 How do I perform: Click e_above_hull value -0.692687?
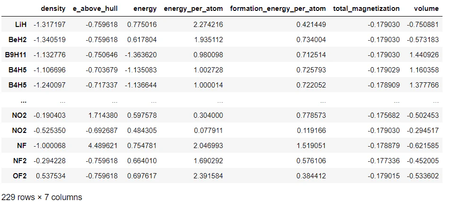[102, 131]
